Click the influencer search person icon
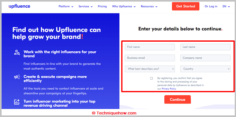This screenshot has width=236, height=117. [x=17, y=52]
